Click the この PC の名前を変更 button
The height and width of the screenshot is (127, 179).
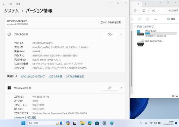(x=110, y=22)
